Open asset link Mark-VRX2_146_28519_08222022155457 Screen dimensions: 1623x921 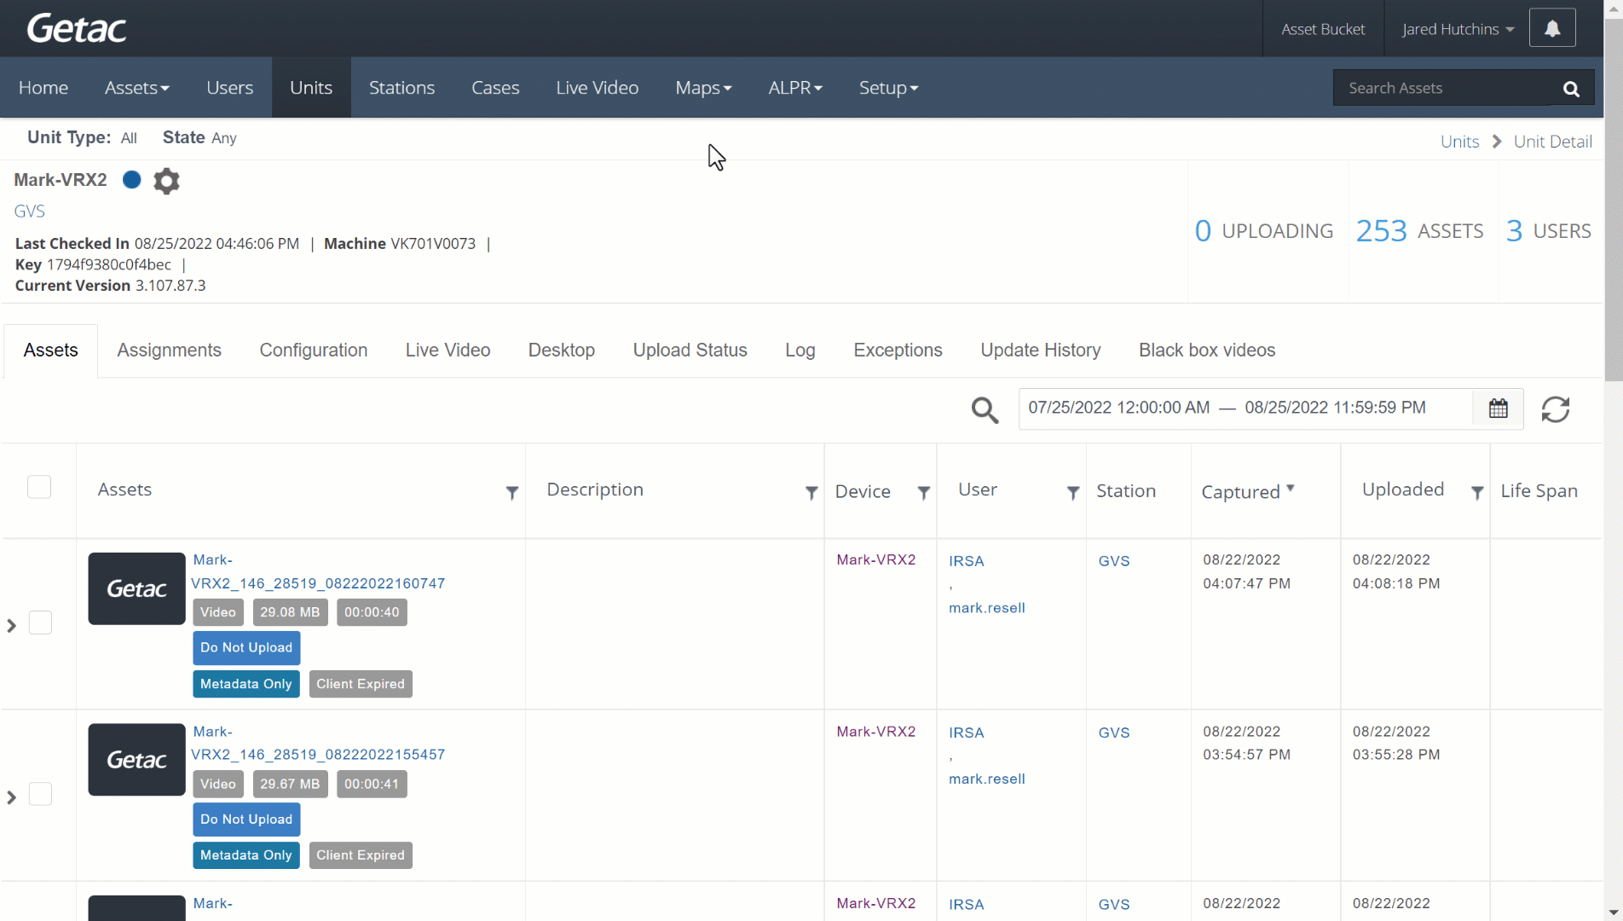click(318, 743)
